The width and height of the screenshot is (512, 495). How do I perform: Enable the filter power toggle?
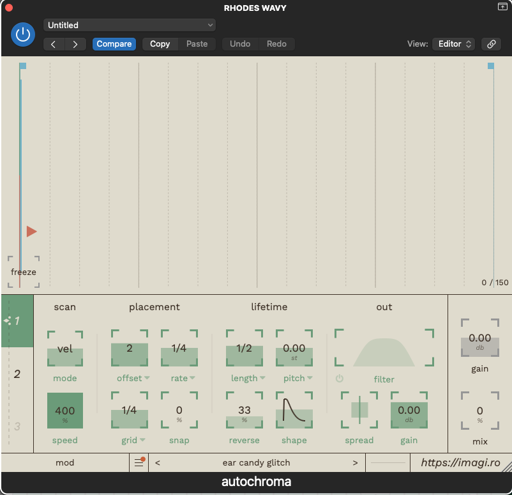pyautogui.click(x=339, y=379)
